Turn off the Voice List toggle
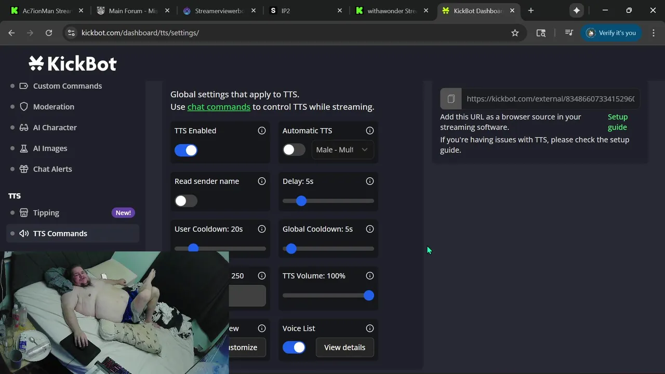Image resolution: width=665 pixels, height=374 pixels. [294, 347]
